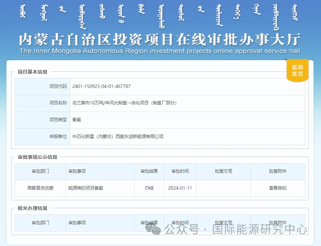Click the approval date 2024-01-11
The width and height of the screenshot is (321, 246).
pyautogui.click(x=180, y=188)
